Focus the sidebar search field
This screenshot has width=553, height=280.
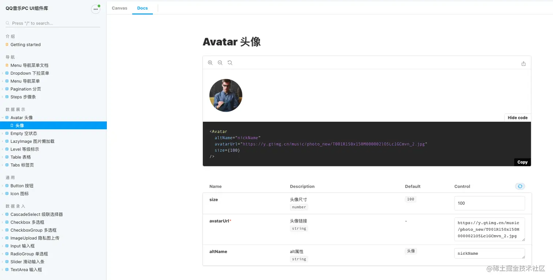(x=53, y=23)
